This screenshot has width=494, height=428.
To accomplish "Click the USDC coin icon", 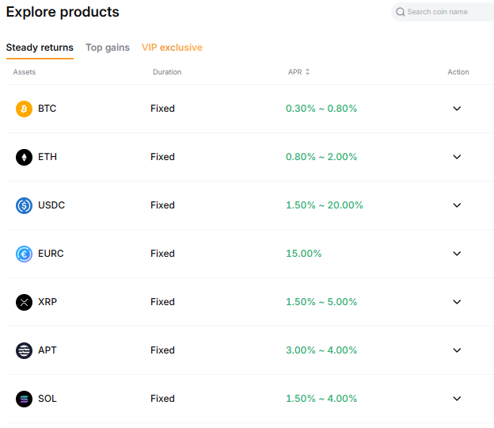I will tap(24, 205).
